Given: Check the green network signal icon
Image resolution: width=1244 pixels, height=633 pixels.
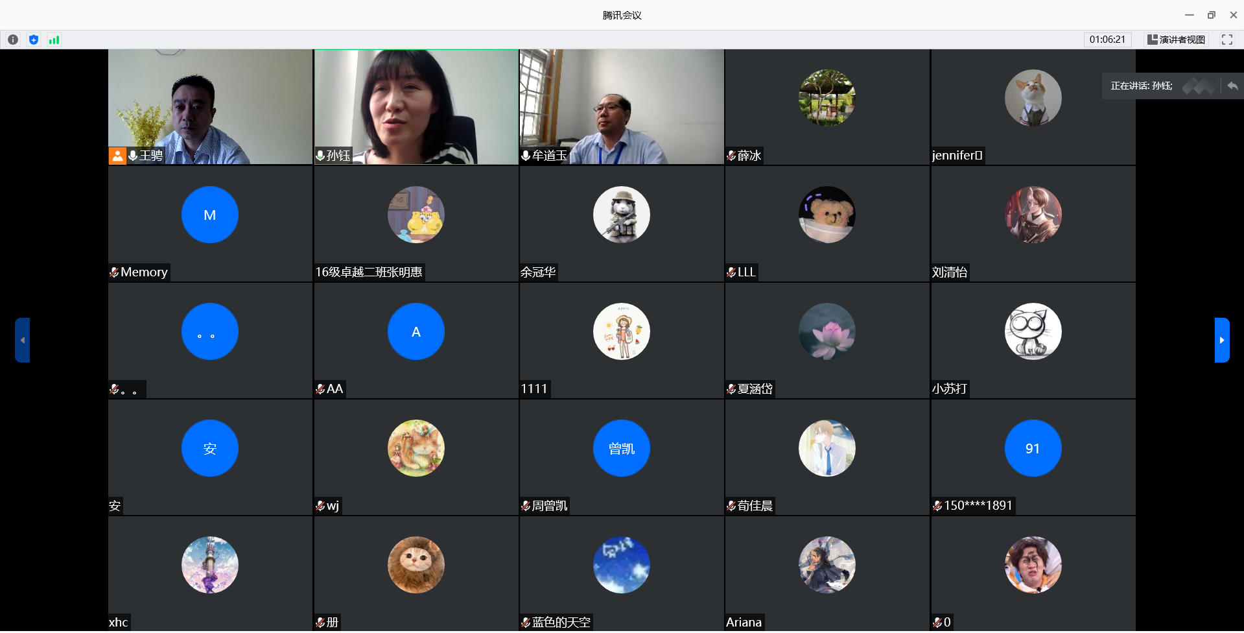Looking at the screenshot, I should (54, 40).
